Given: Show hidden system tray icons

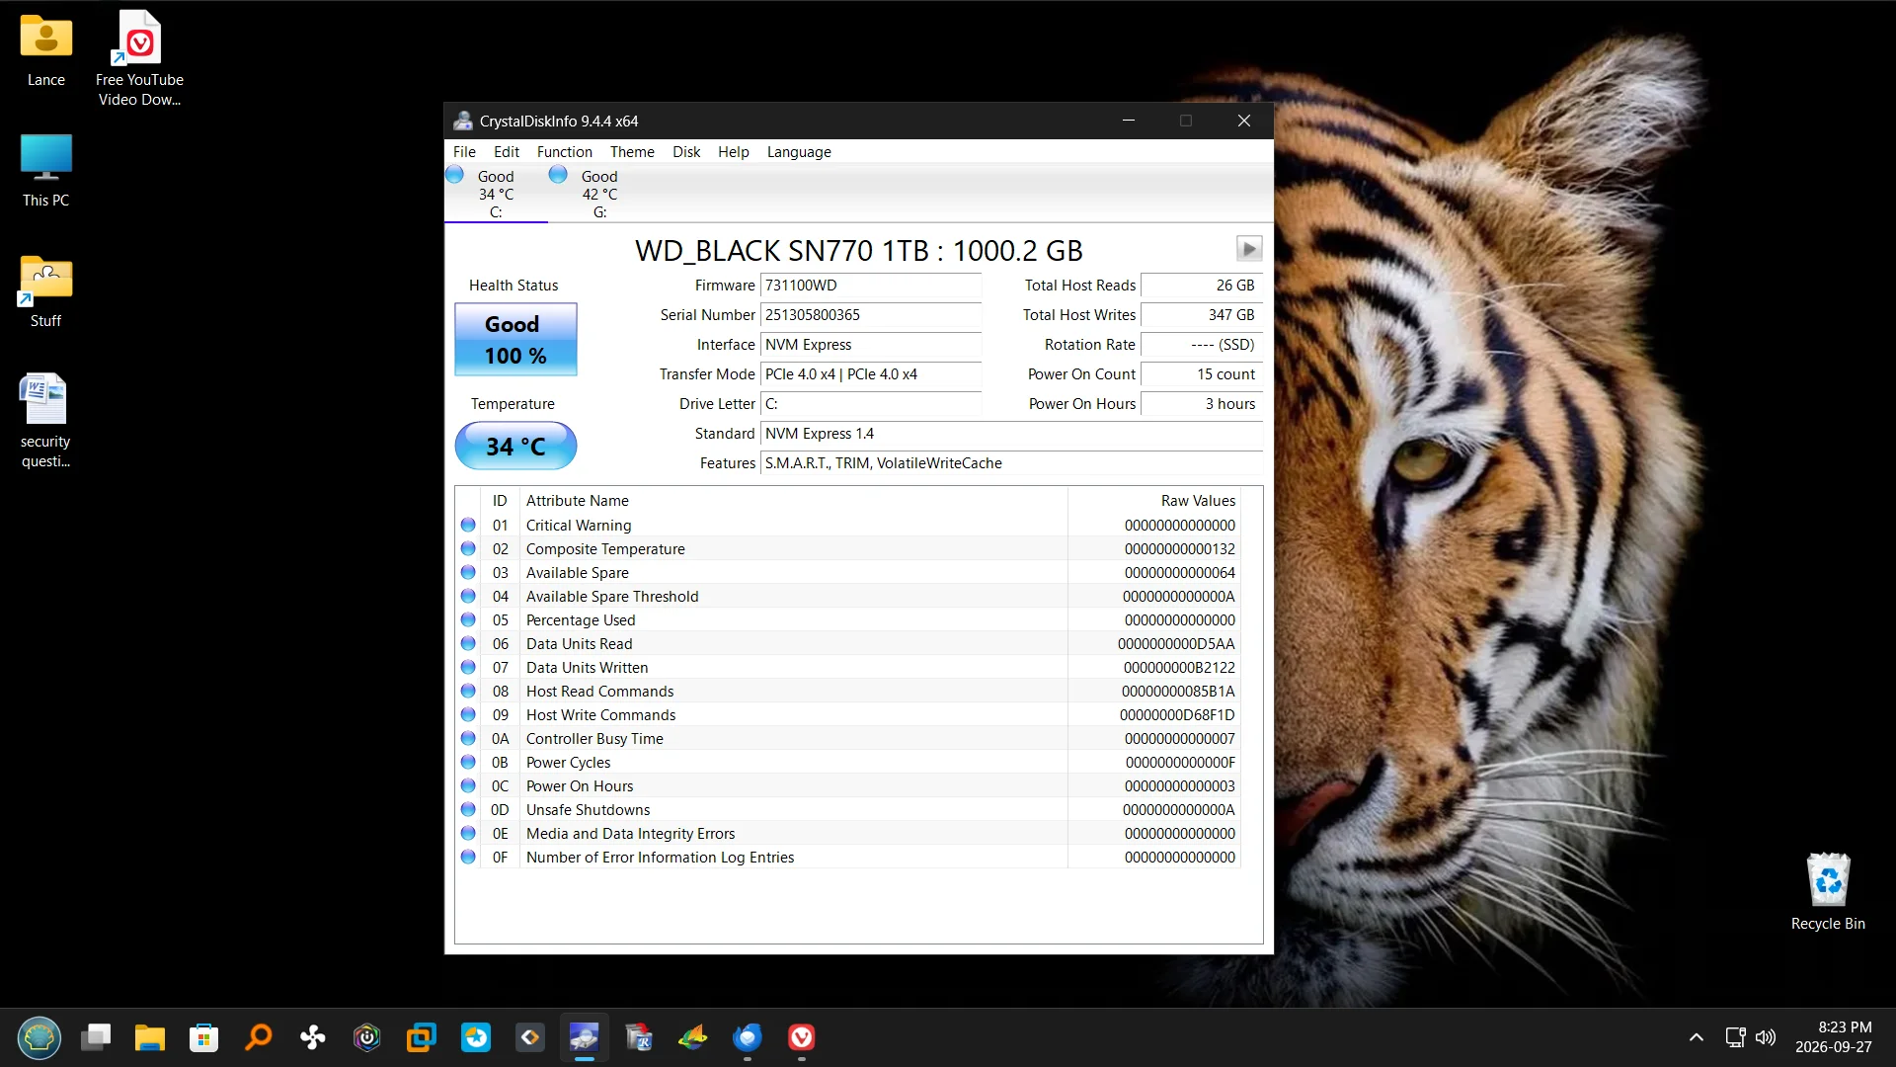Looking at the screenshot, I should 1697,1037.
